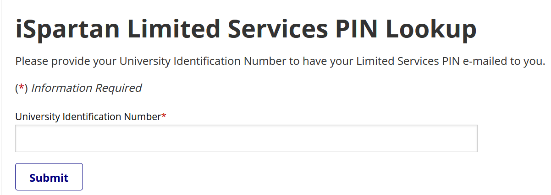
Task: Click the word Please in the instruction sentence
Action: [31, 61]
